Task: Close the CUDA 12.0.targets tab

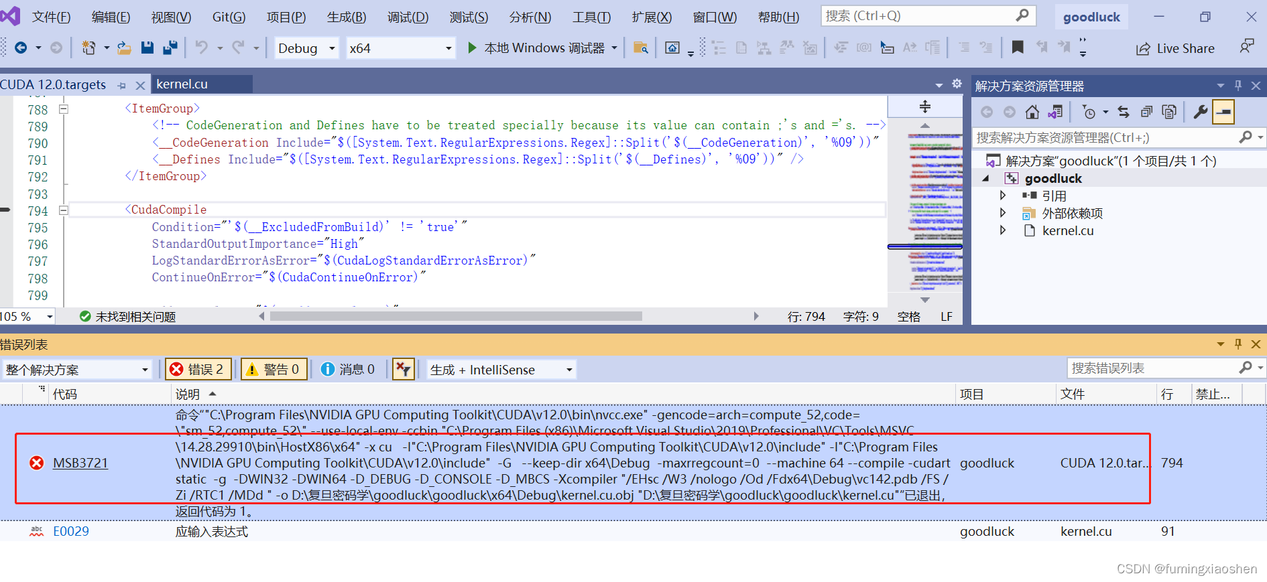Action: pos(140,85)
